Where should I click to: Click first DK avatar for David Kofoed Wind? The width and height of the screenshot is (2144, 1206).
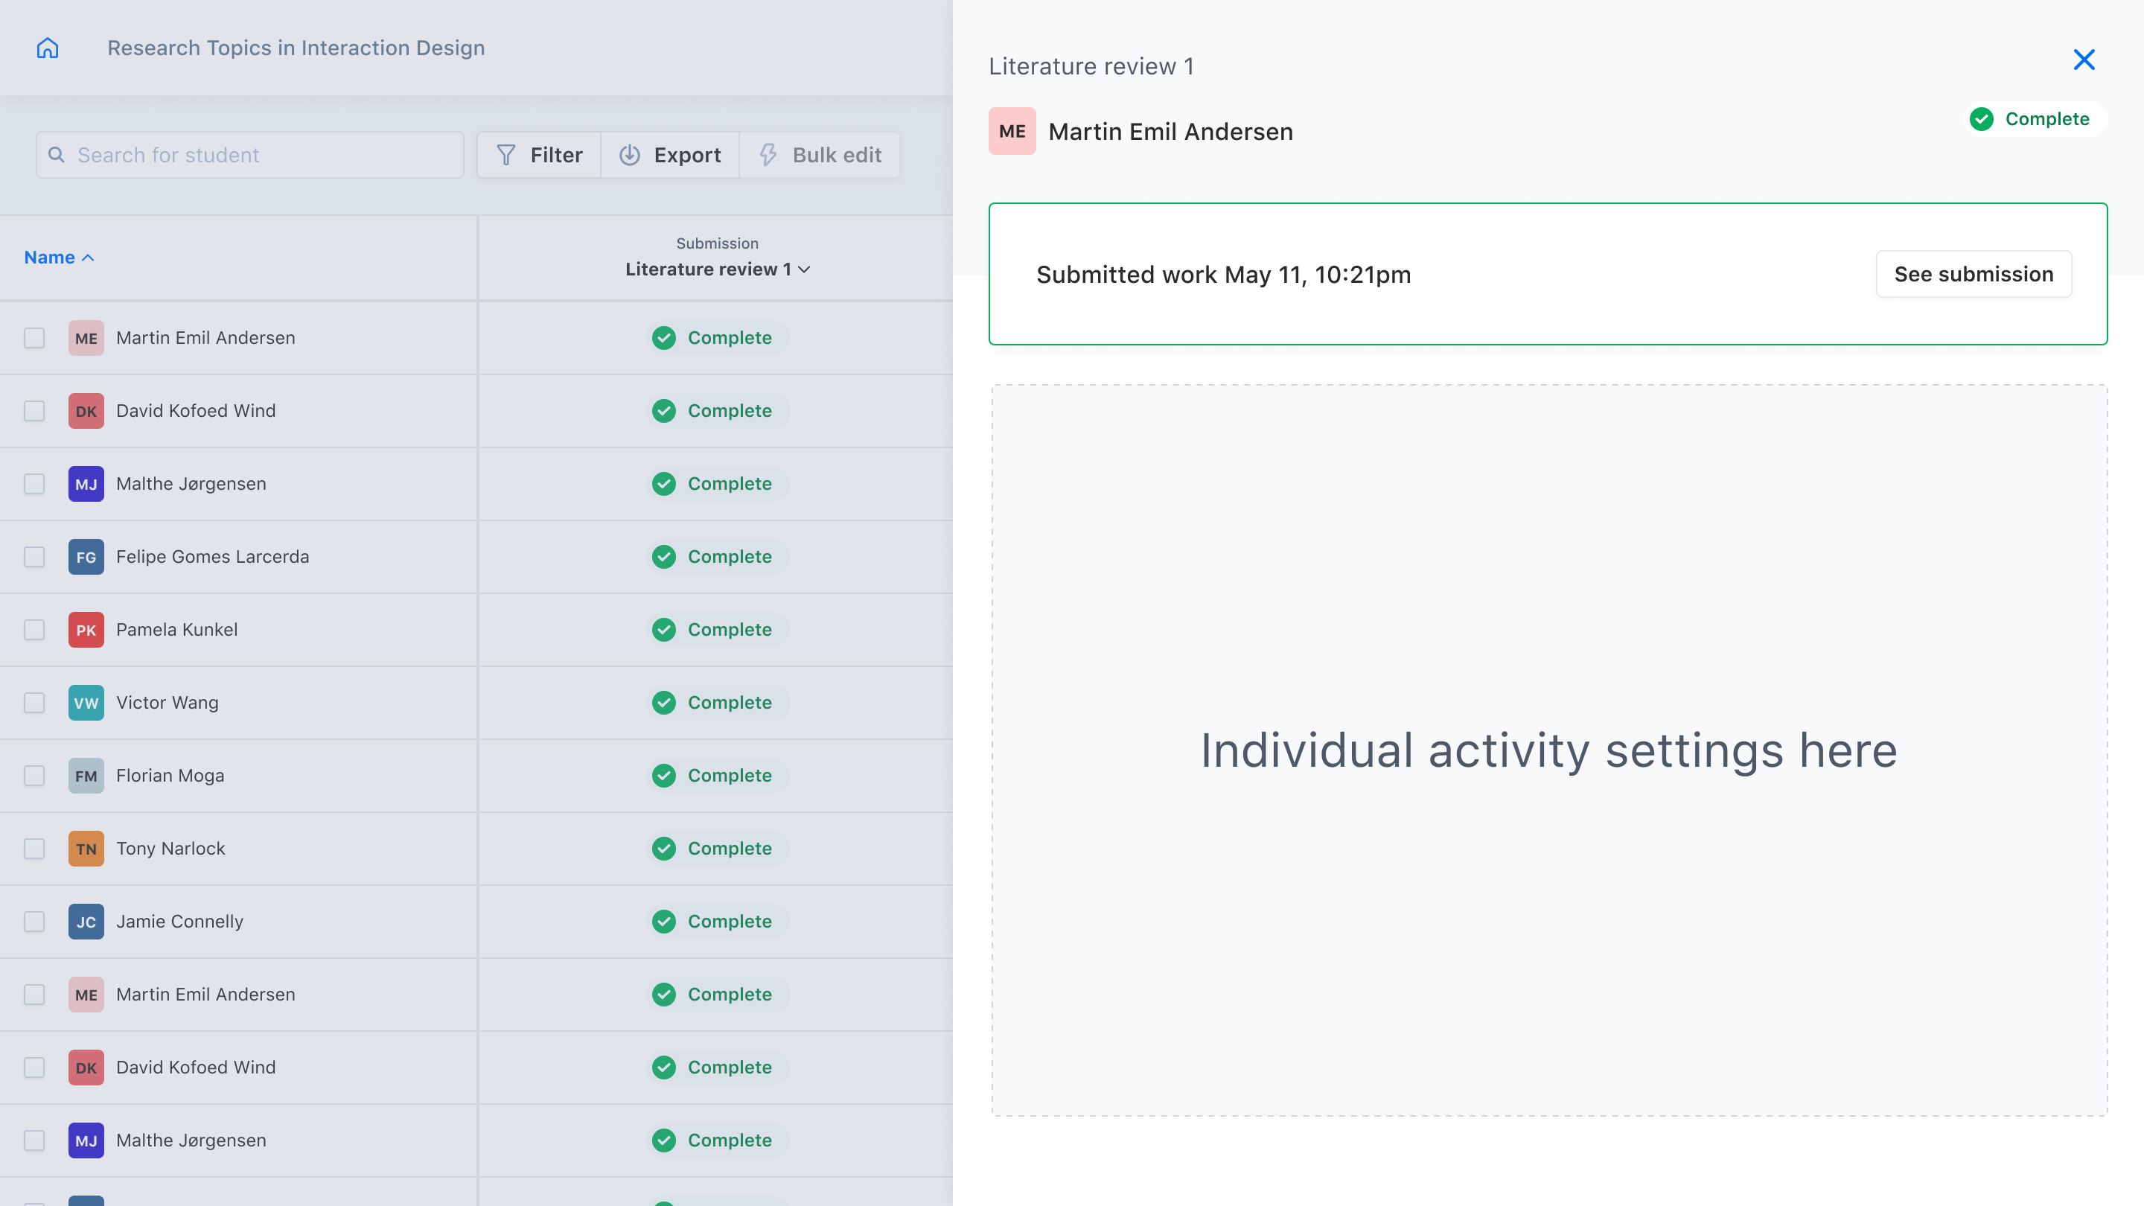[86, 411]
